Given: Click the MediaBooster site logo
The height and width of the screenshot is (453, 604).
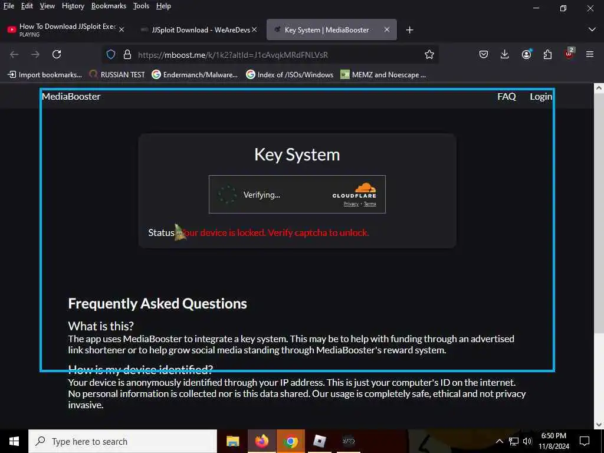Looking at the screenshot, I should [x=71, y=97].
